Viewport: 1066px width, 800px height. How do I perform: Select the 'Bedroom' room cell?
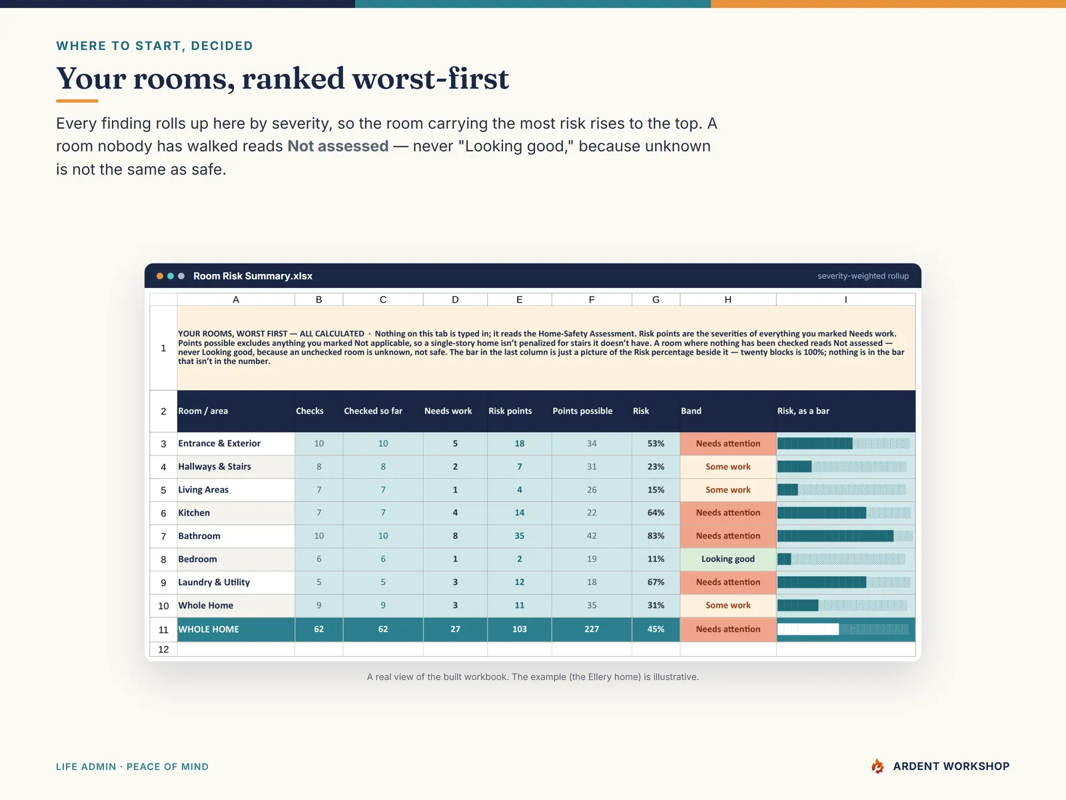pos(236,559)
